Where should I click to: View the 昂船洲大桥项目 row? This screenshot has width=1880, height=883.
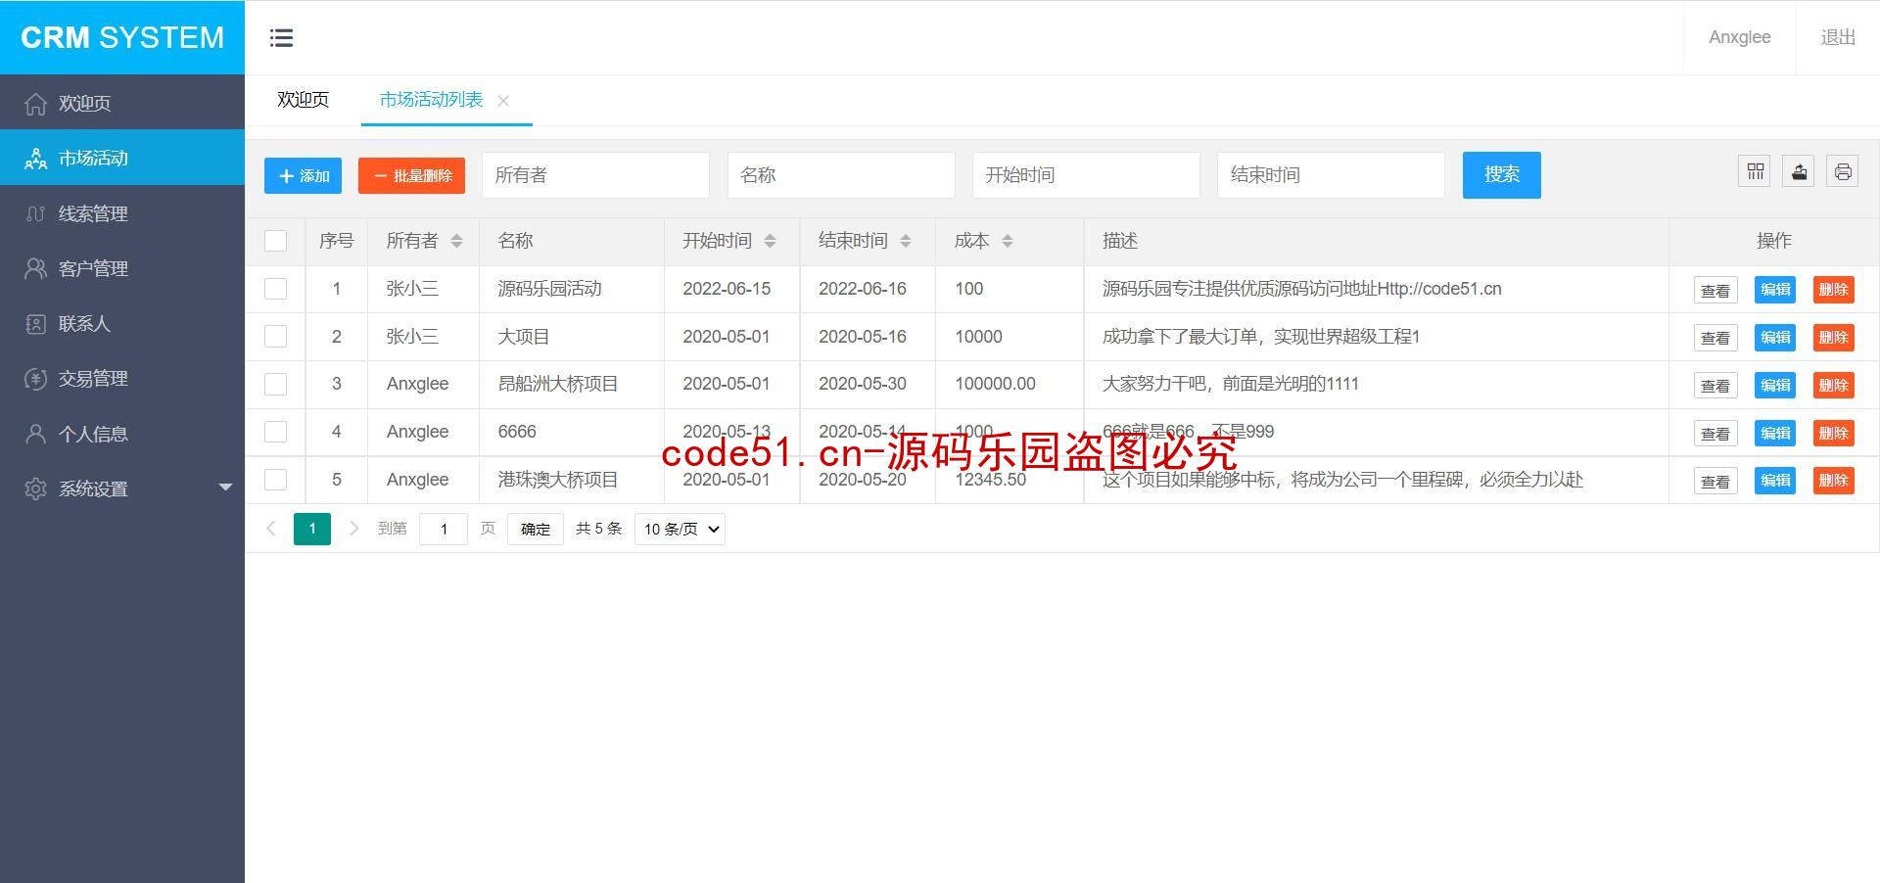point(1715,386)
